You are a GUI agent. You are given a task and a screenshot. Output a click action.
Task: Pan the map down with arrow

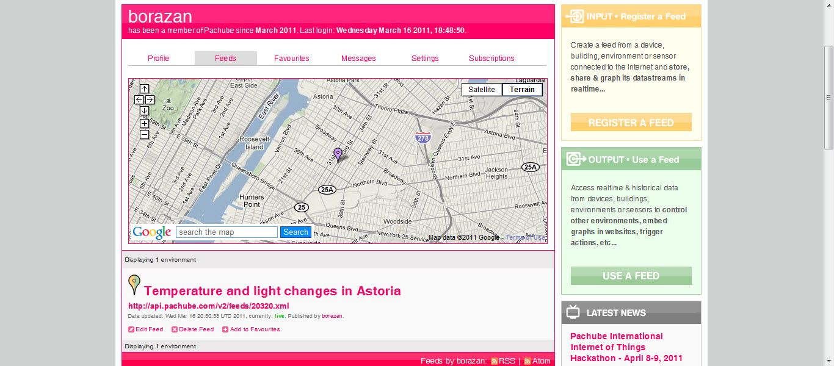pyautogui.click(x=144, y=111)
